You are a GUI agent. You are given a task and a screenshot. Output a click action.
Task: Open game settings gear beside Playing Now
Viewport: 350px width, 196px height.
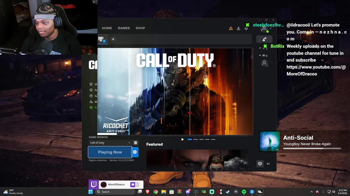pyautogui.click(x=135, y=152)
